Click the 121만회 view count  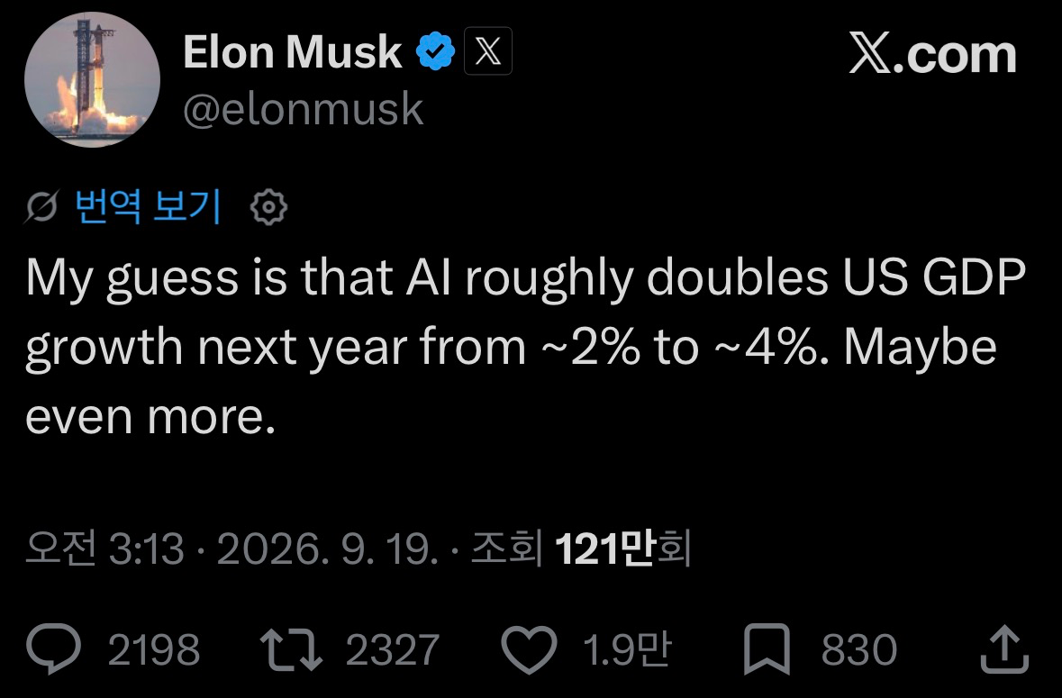(622, 548)
